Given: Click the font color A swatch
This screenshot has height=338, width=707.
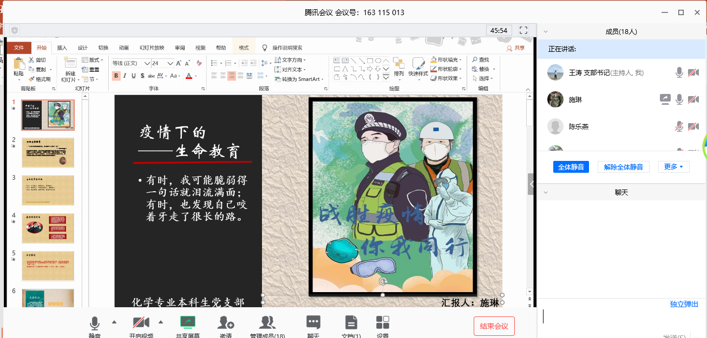Looking at the screenshot, I should [188, 76].
